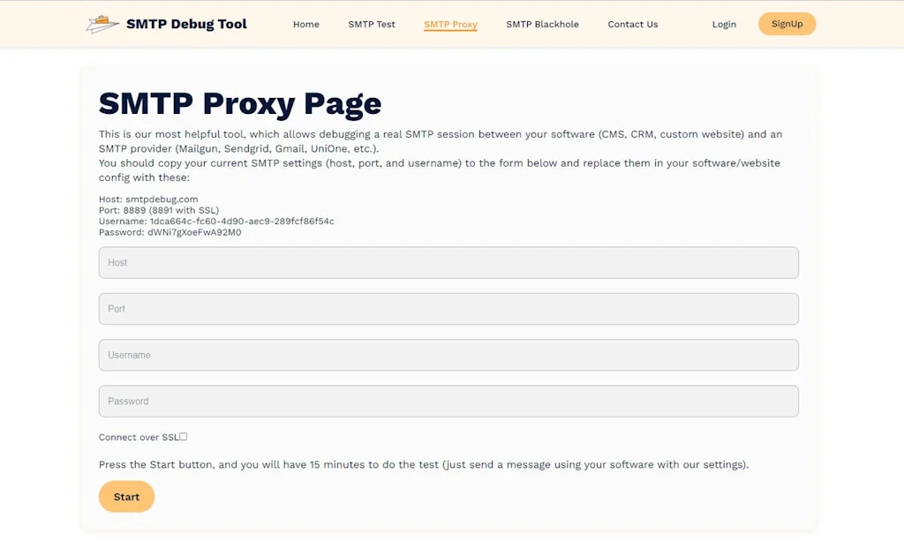Click the SMTP Debug Tool ship logo
Screen dimensions: 904x541
coord(100,23)
